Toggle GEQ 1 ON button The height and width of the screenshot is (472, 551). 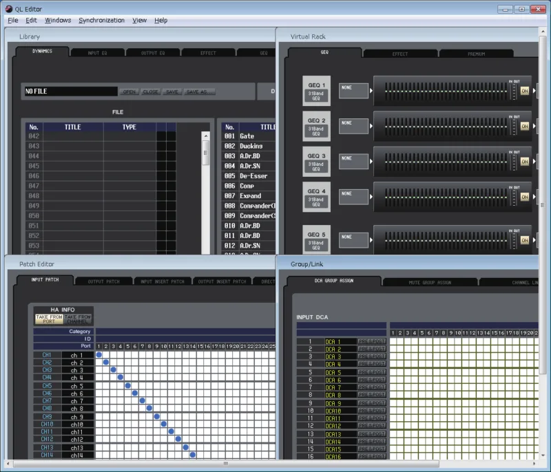point(524,91)
